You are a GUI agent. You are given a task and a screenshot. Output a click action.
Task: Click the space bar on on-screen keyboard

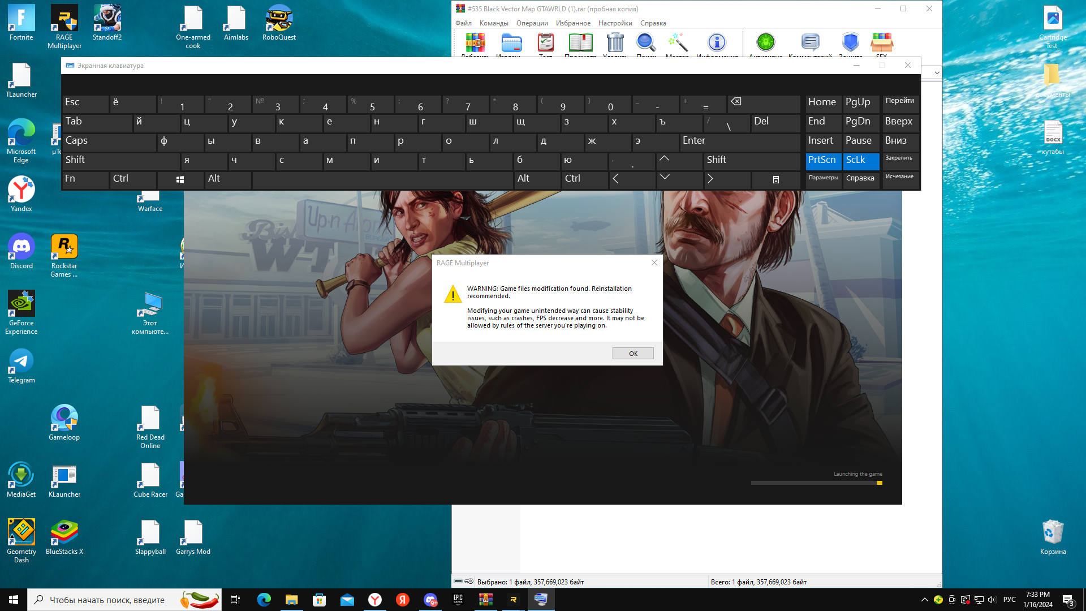click(x=383, y=179)
